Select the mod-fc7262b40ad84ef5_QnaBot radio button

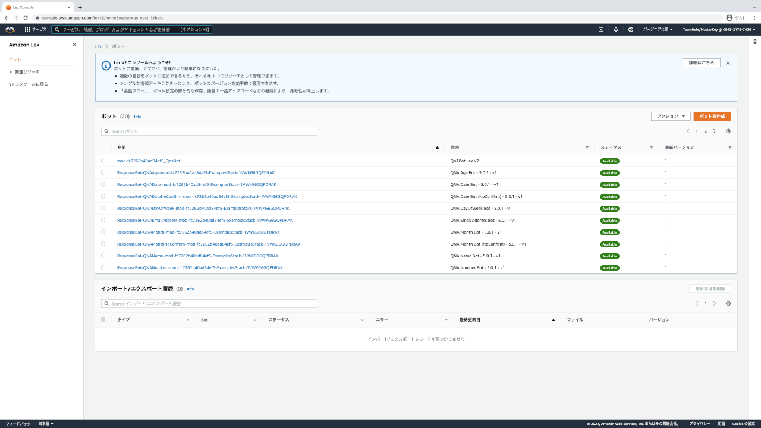click(x=103, y=160)
